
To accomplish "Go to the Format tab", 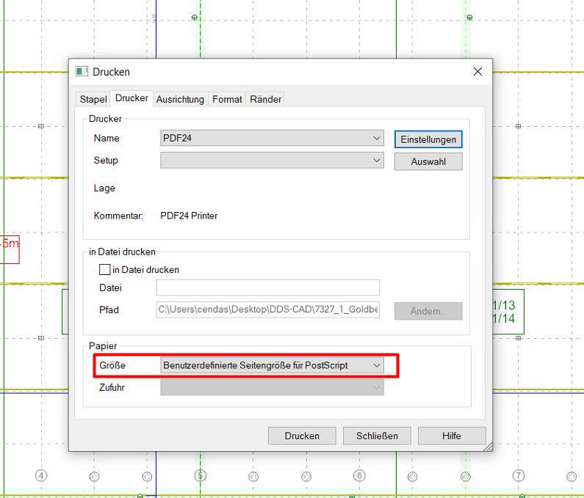I will click(x=227, y=99).
